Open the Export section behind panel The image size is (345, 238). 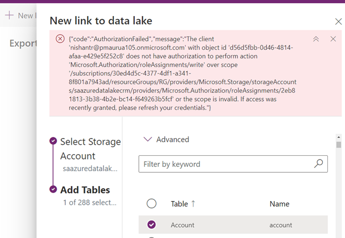click(23, 43)
